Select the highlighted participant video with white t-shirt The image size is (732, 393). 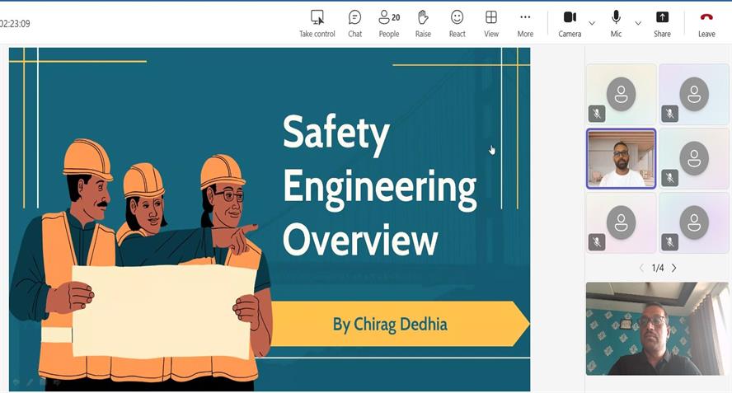(x=621, y=158)
